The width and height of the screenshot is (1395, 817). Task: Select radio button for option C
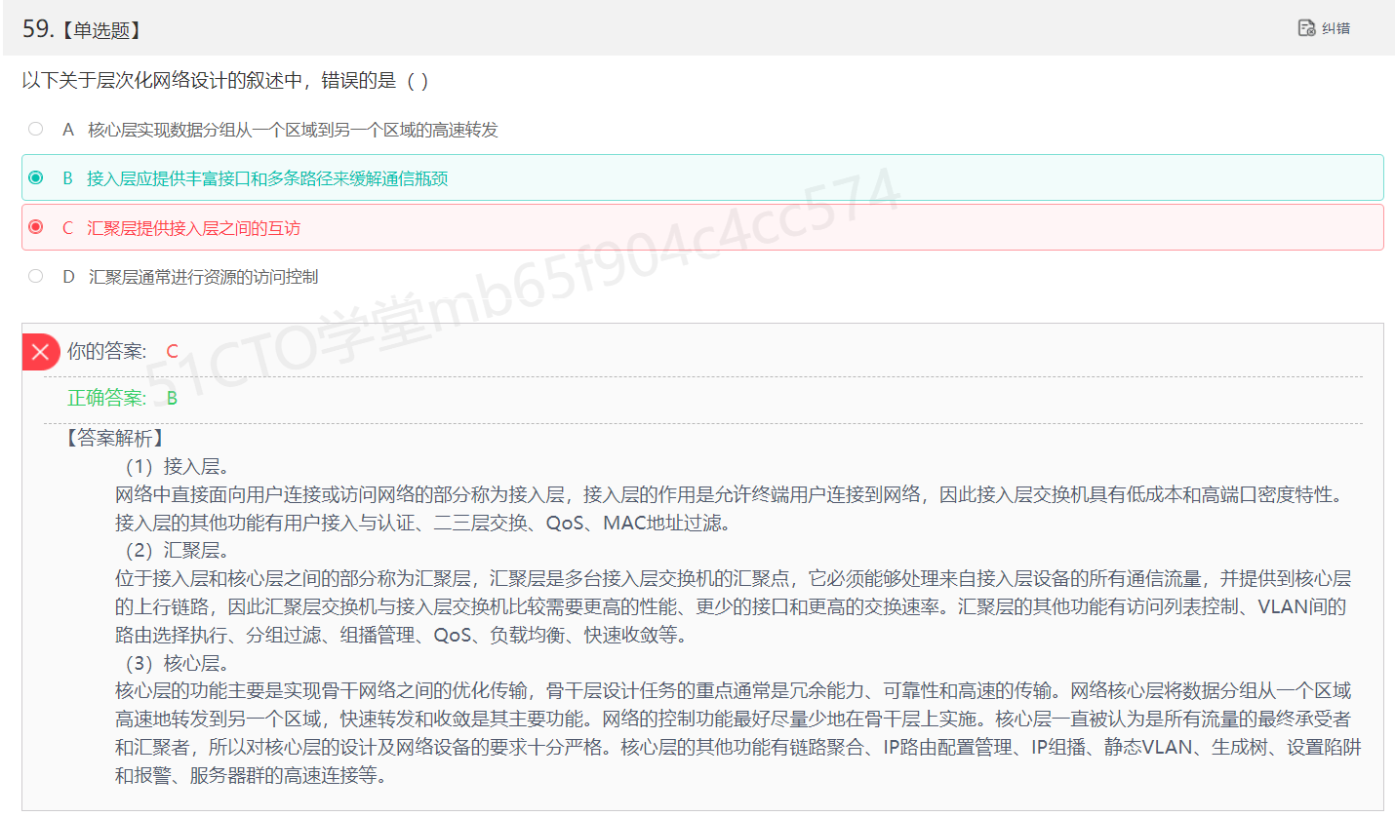(x=36, y=227)
